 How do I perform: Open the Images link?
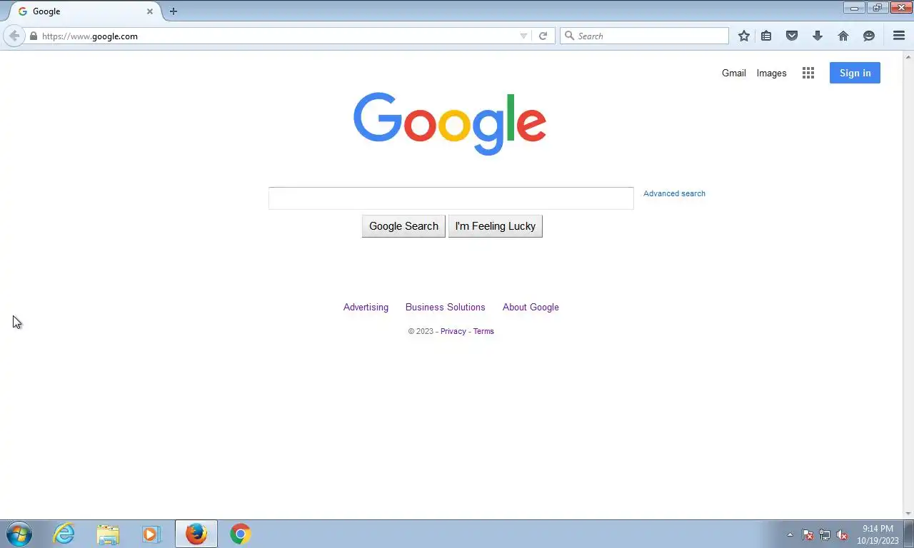[x=771, y=73]
